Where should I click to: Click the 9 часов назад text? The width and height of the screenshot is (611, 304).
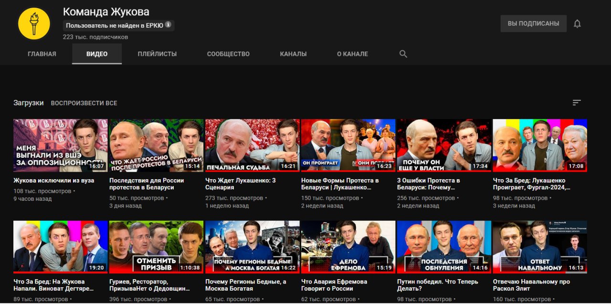click(x=32, y=199)
